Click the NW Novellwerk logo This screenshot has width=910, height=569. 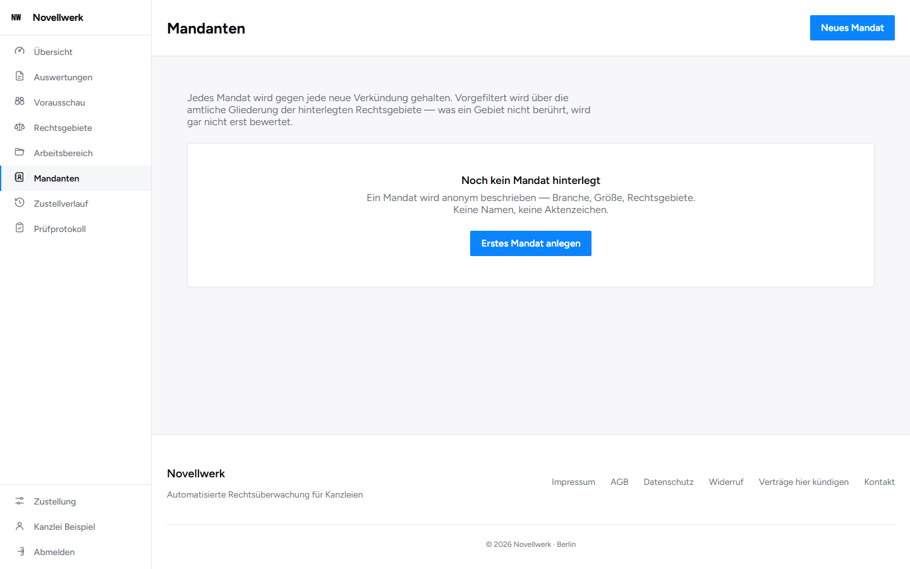coord(47,18)
